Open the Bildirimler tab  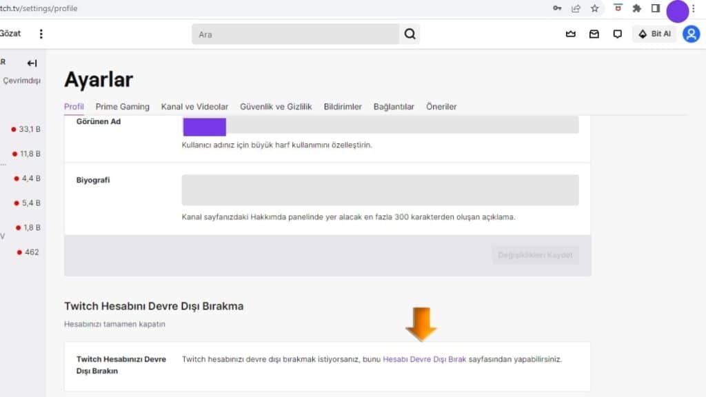coord(343,107)
